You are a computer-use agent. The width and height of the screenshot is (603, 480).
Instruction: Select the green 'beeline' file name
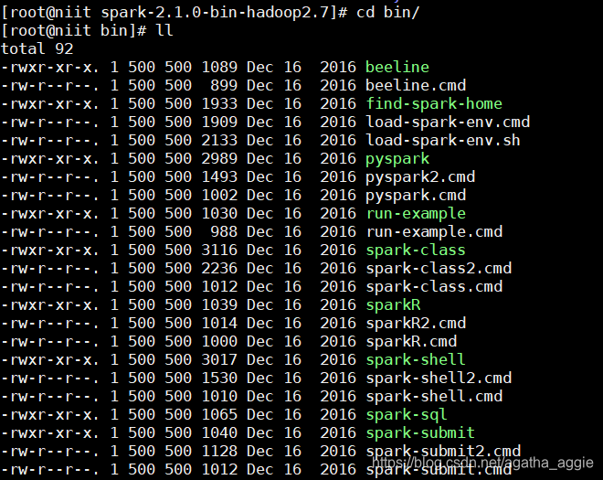coord(397,67)
